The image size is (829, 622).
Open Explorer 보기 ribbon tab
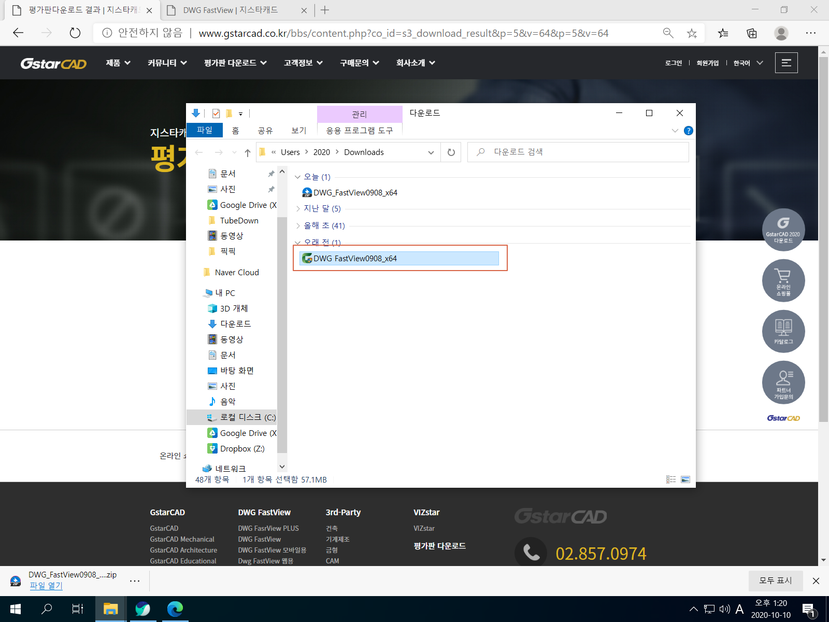click(x=299, y=131)
